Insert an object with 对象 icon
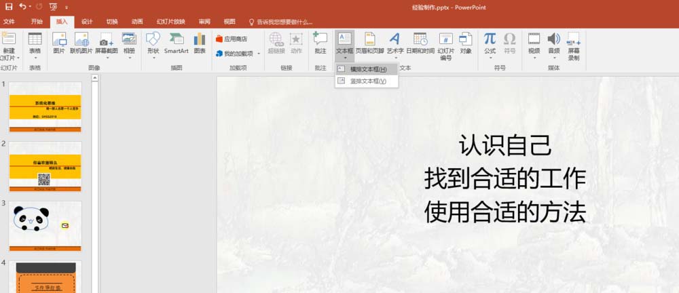 (466, 43)
